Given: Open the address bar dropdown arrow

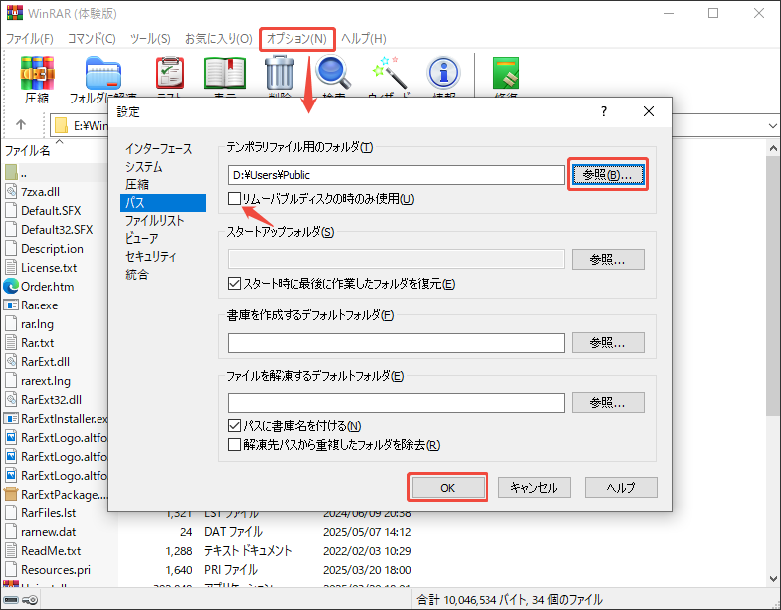Looking at the screenshot, I should tap(772, 125).
